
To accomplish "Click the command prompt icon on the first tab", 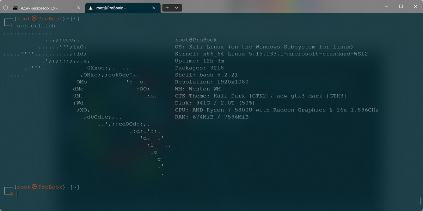I will pyautogui.click(x=16, y=8).
